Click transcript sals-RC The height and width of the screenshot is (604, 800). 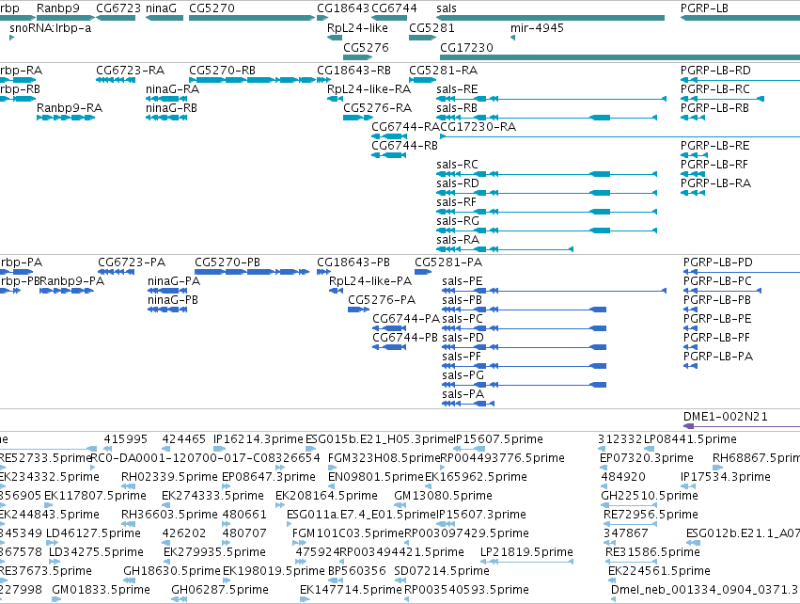coord(547,175)
